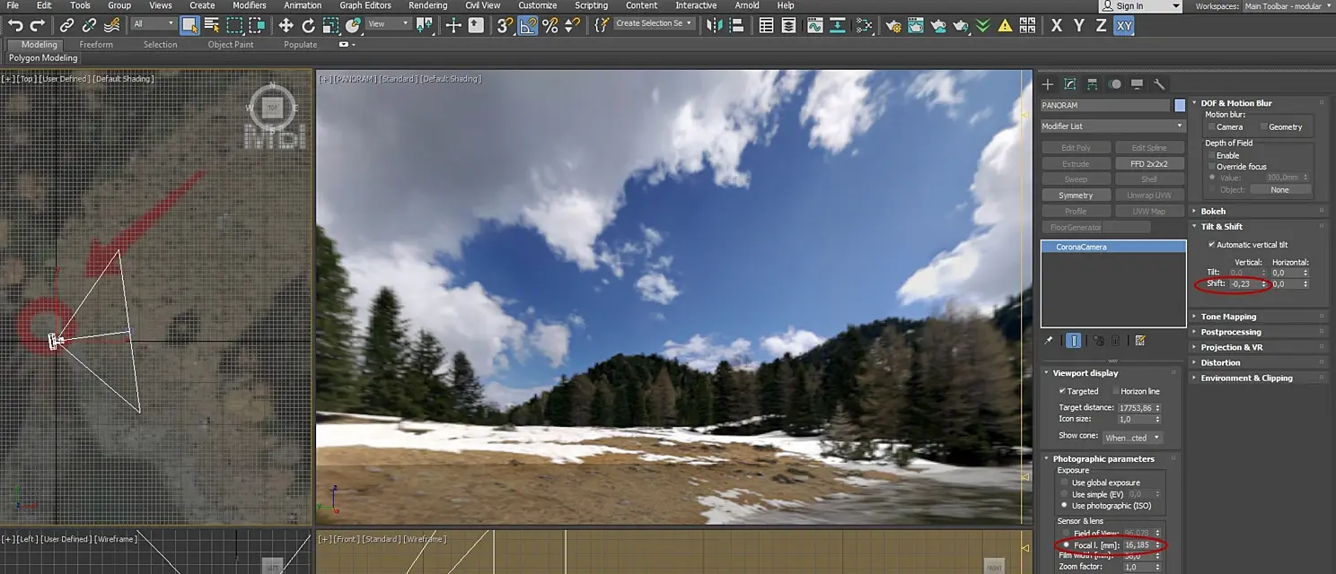Switch to the Create command panel tab
This screenshot has height=574, width=1336.
click(1047, 84)
